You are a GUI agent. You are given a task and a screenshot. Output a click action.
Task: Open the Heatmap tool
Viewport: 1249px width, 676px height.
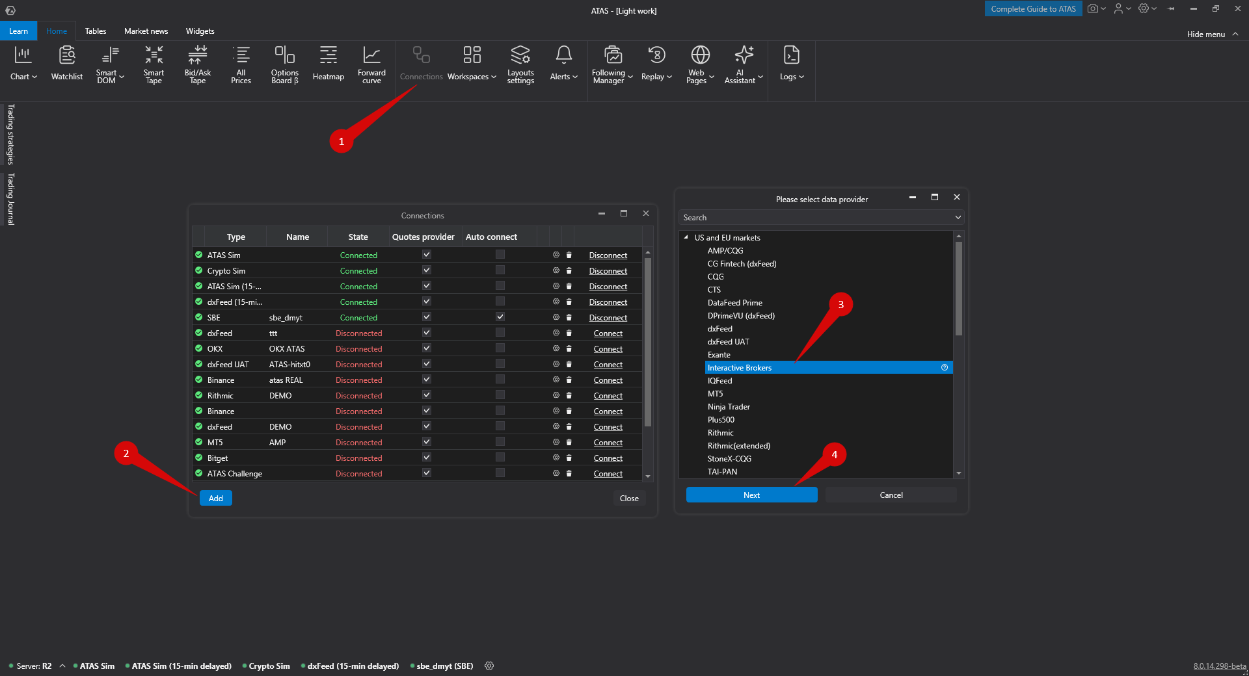coord(329,64)
